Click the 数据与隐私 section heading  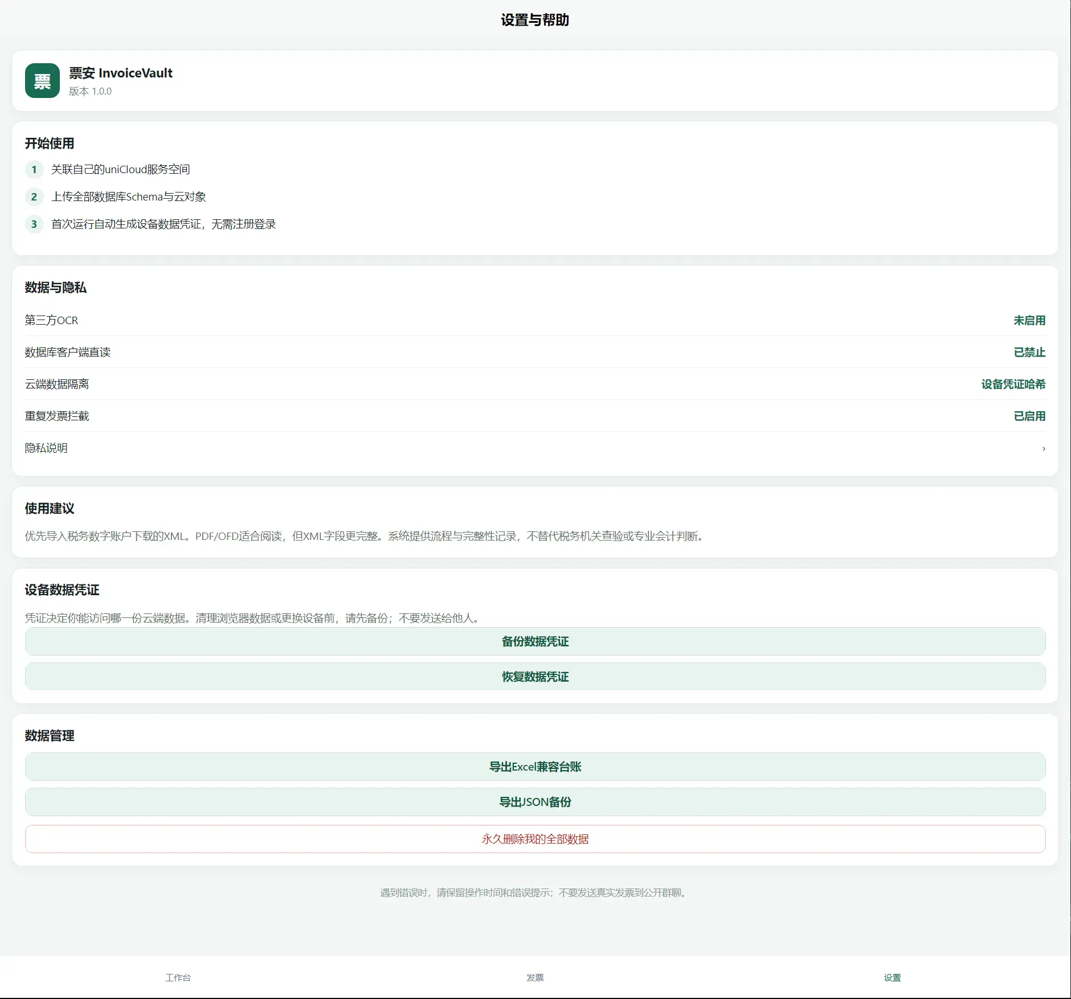(56, 287)
